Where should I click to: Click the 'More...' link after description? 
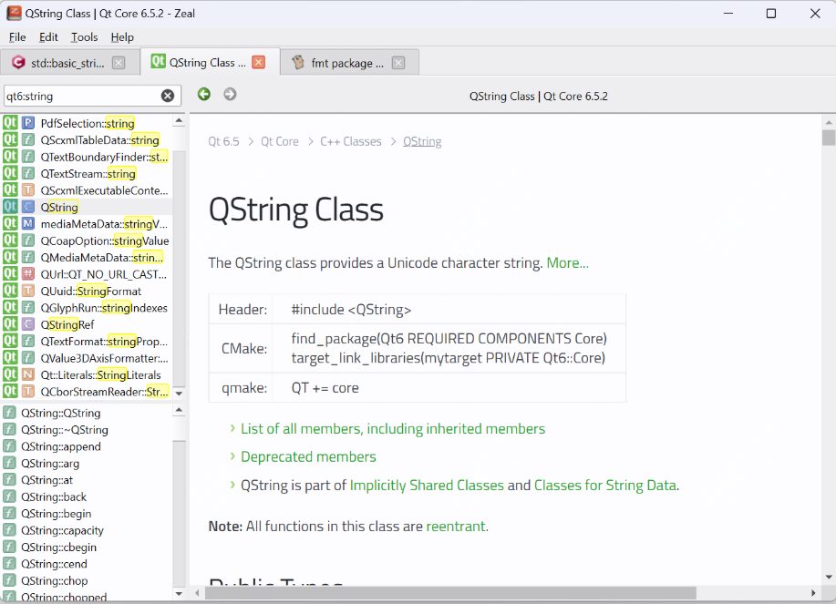pos(567,262)
